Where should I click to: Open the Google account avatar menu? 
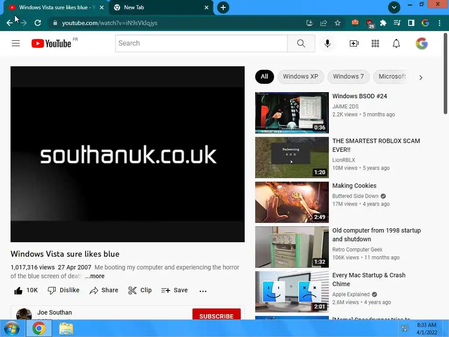(x=421, y=43)
